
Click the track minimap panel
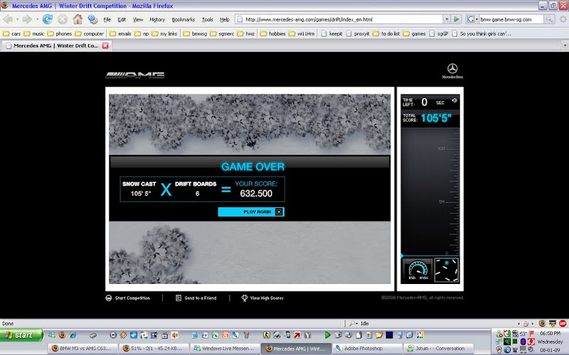pos(447,270)
